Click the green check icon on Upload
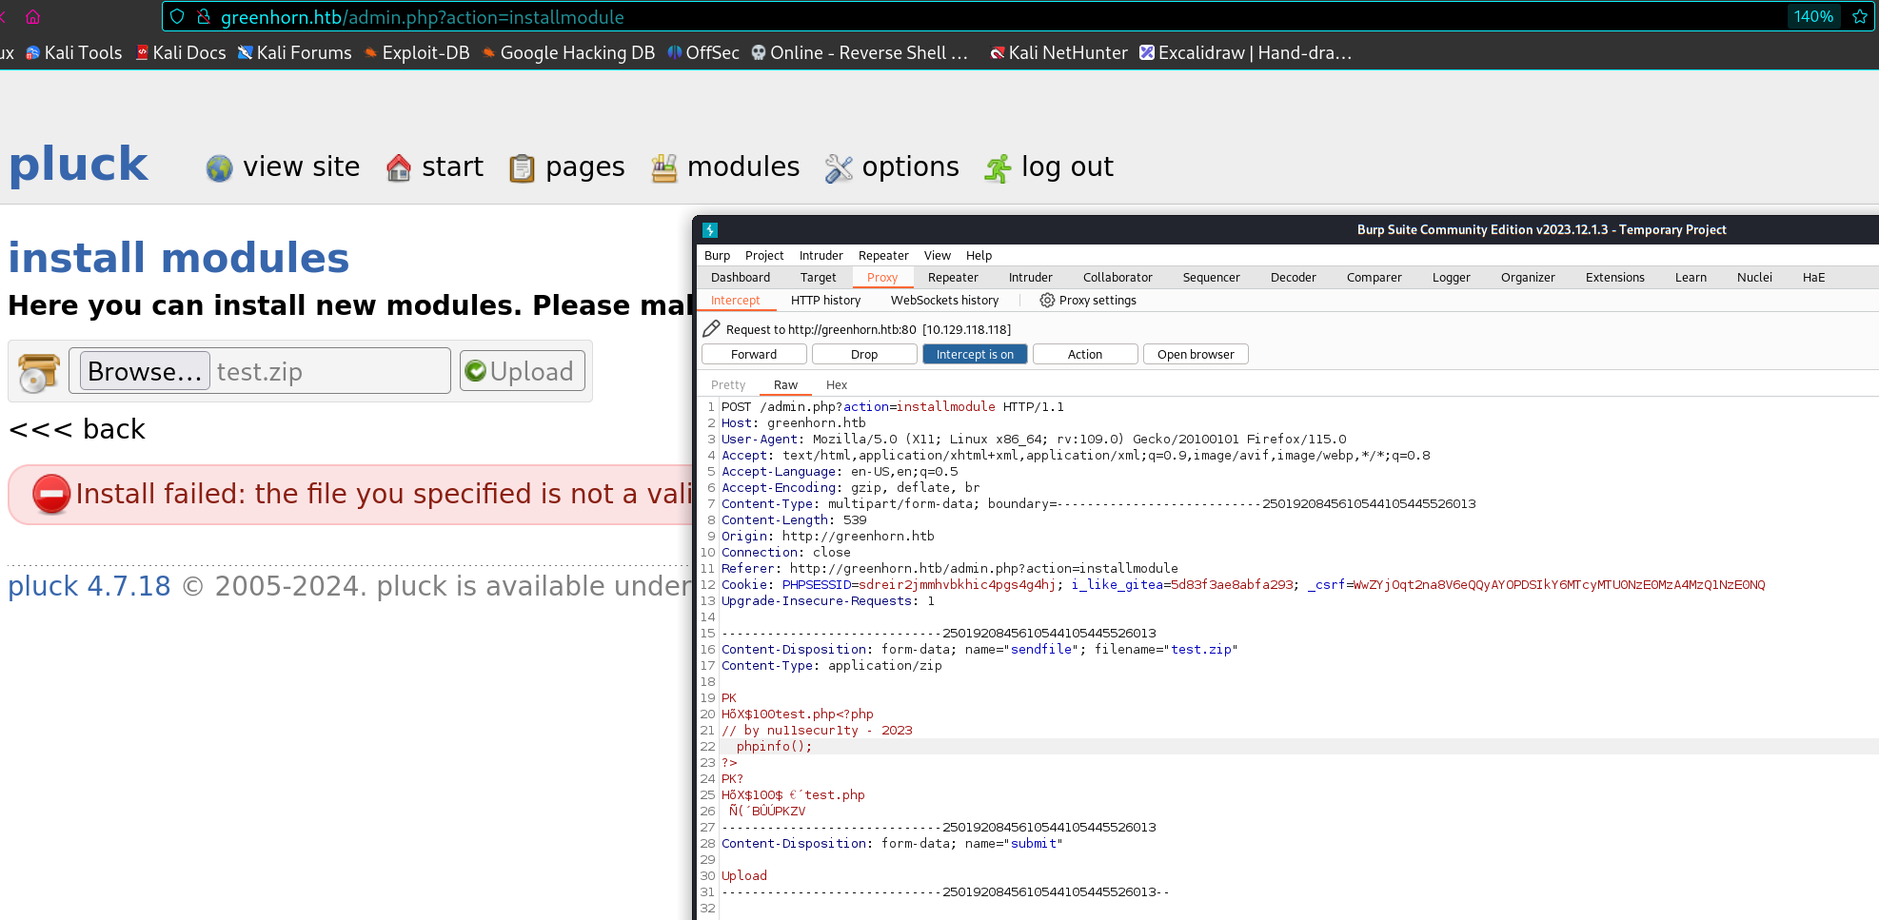 (x=476, y=371)
